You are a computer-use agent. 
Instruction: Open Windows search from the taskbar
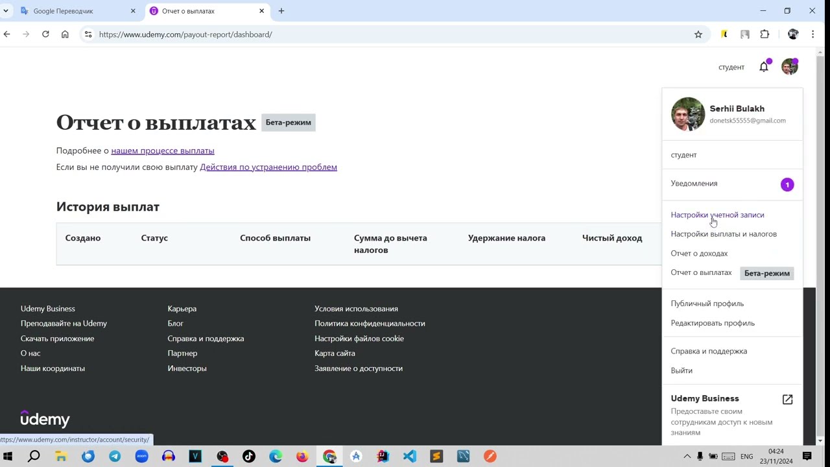click(34, 456)
